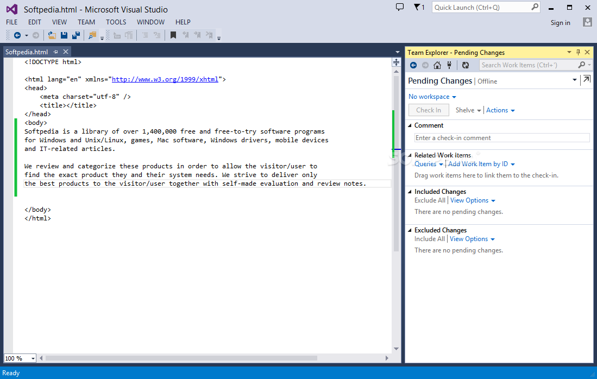Screen dimensions: 597x379
Task: Click Include All link
Action: (x=430, y=239)
